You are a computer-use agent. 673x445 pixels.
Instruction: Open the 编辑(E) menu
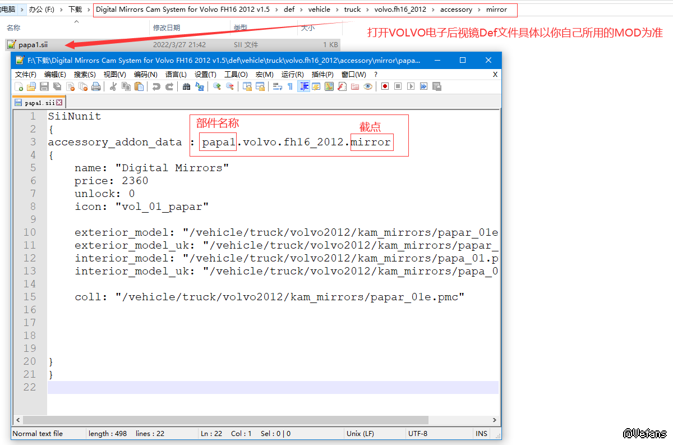pos(55,75)
